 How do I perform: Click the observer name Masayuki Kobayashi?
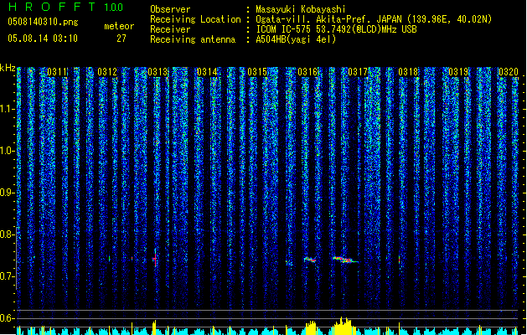tap(301, 9)
